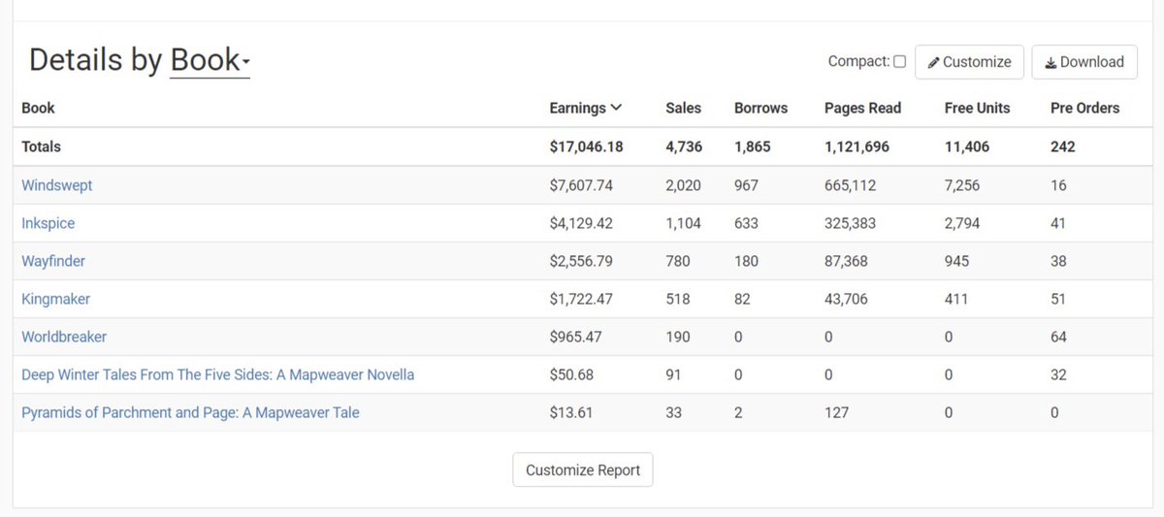Viewport: 1164px width, 517px height.
Task: Select total pages read 1,121,696
Action: point(857,146)
